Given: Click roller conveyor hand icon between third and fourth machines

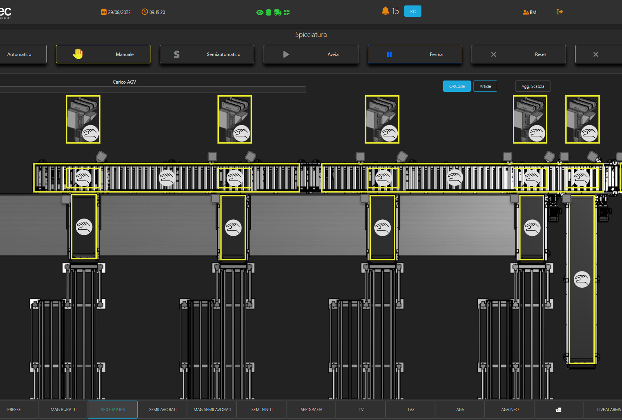Looking at the screenshot, I should [x=455, y=178].
